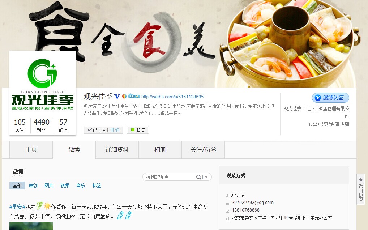Click the LV4 level badge icon
The width and height of the screenshot is (368, 230).
coord(134,96)
